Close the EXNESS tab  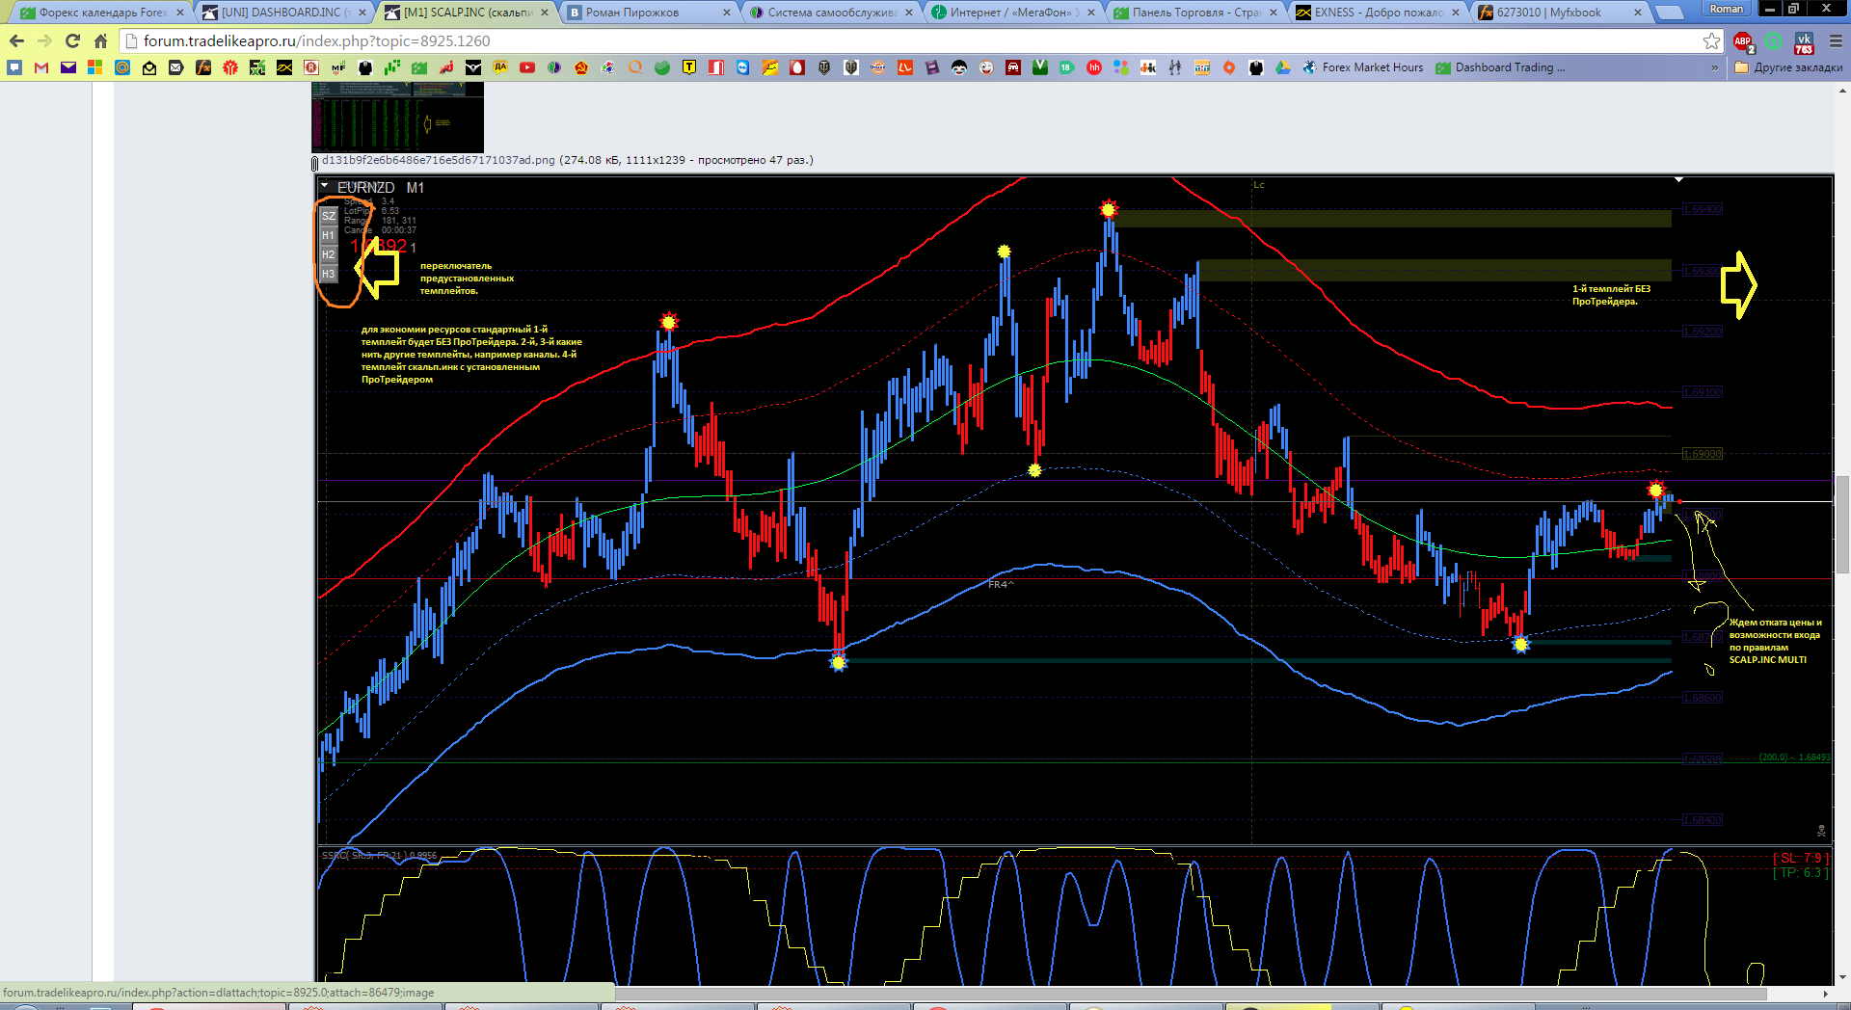point(1455,13)
